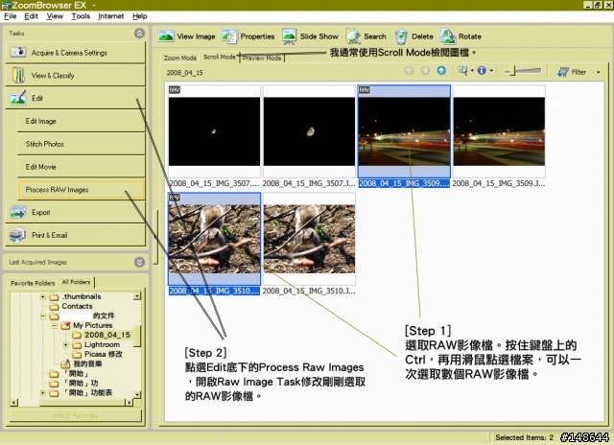Click the Add to Favorites button
This screenshot has height=445, width=614.
(75, 415)
